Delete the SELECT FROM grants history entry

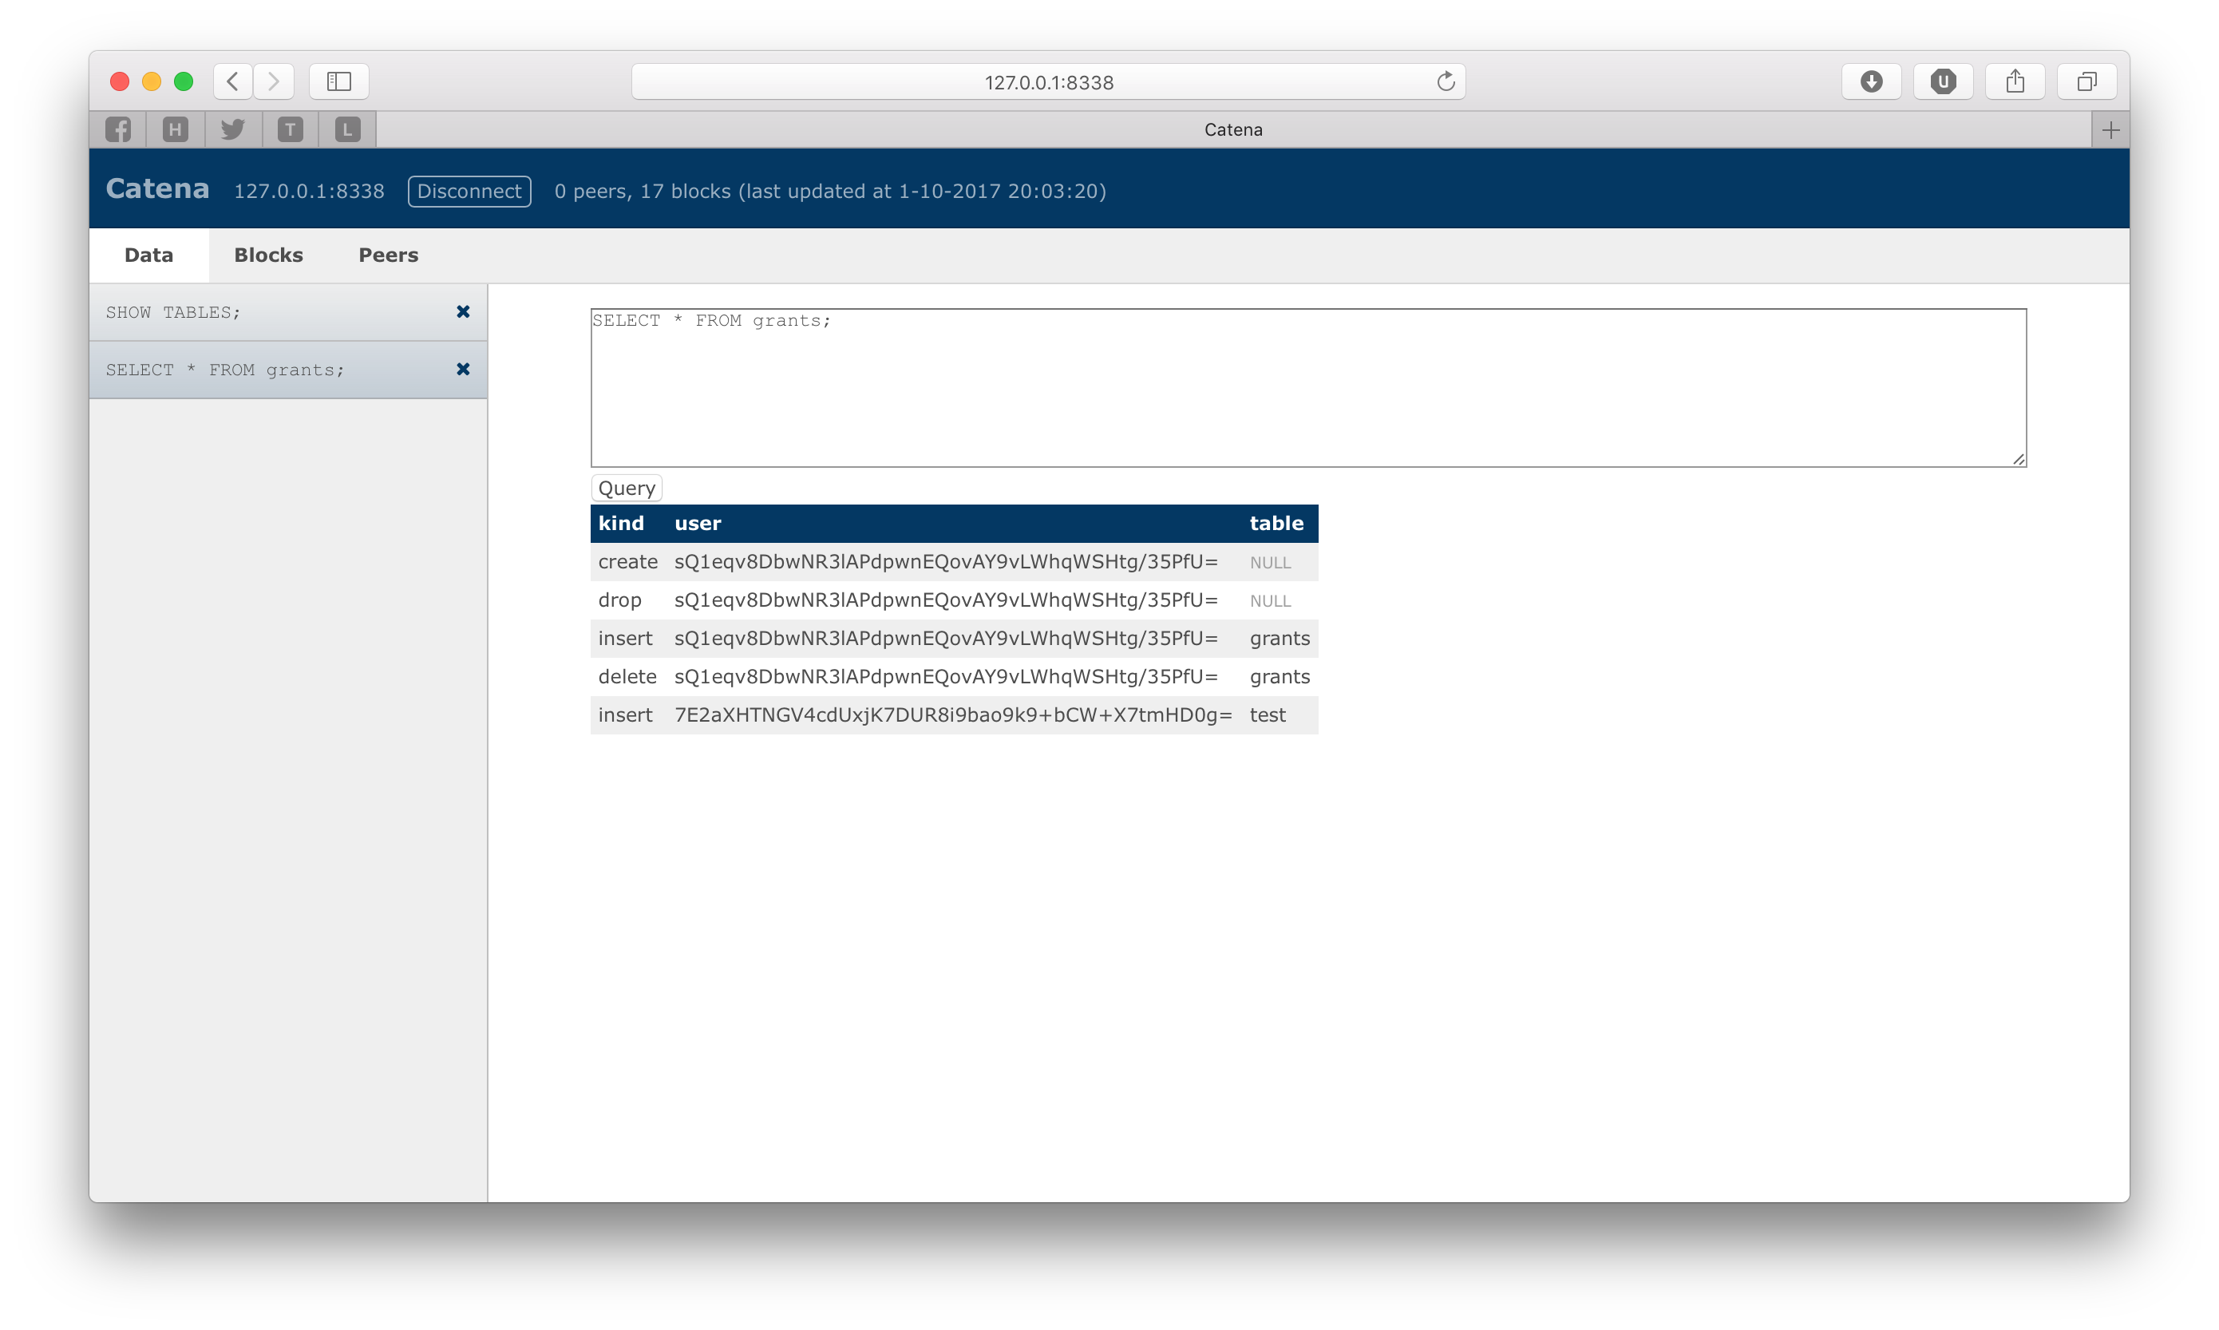coord(462,370)
